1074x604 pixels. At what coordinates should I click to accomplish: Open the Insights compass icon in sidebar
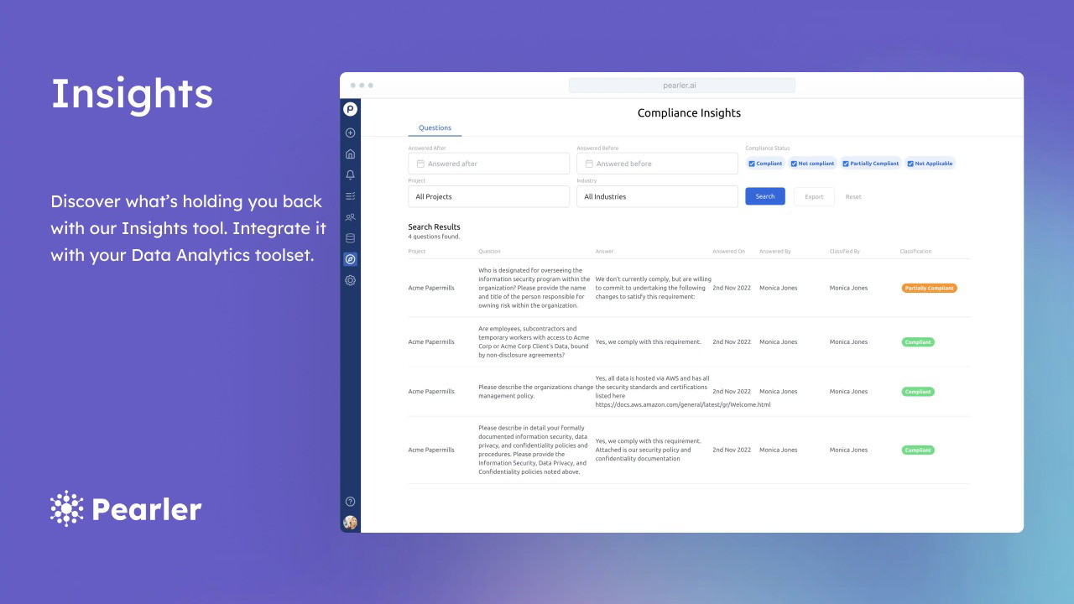pyautogui.click(x=350, y=258)
